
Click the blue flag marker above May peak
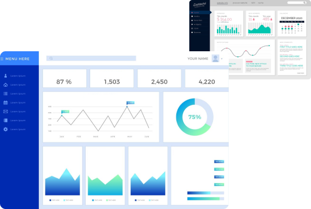click(131, 103)
